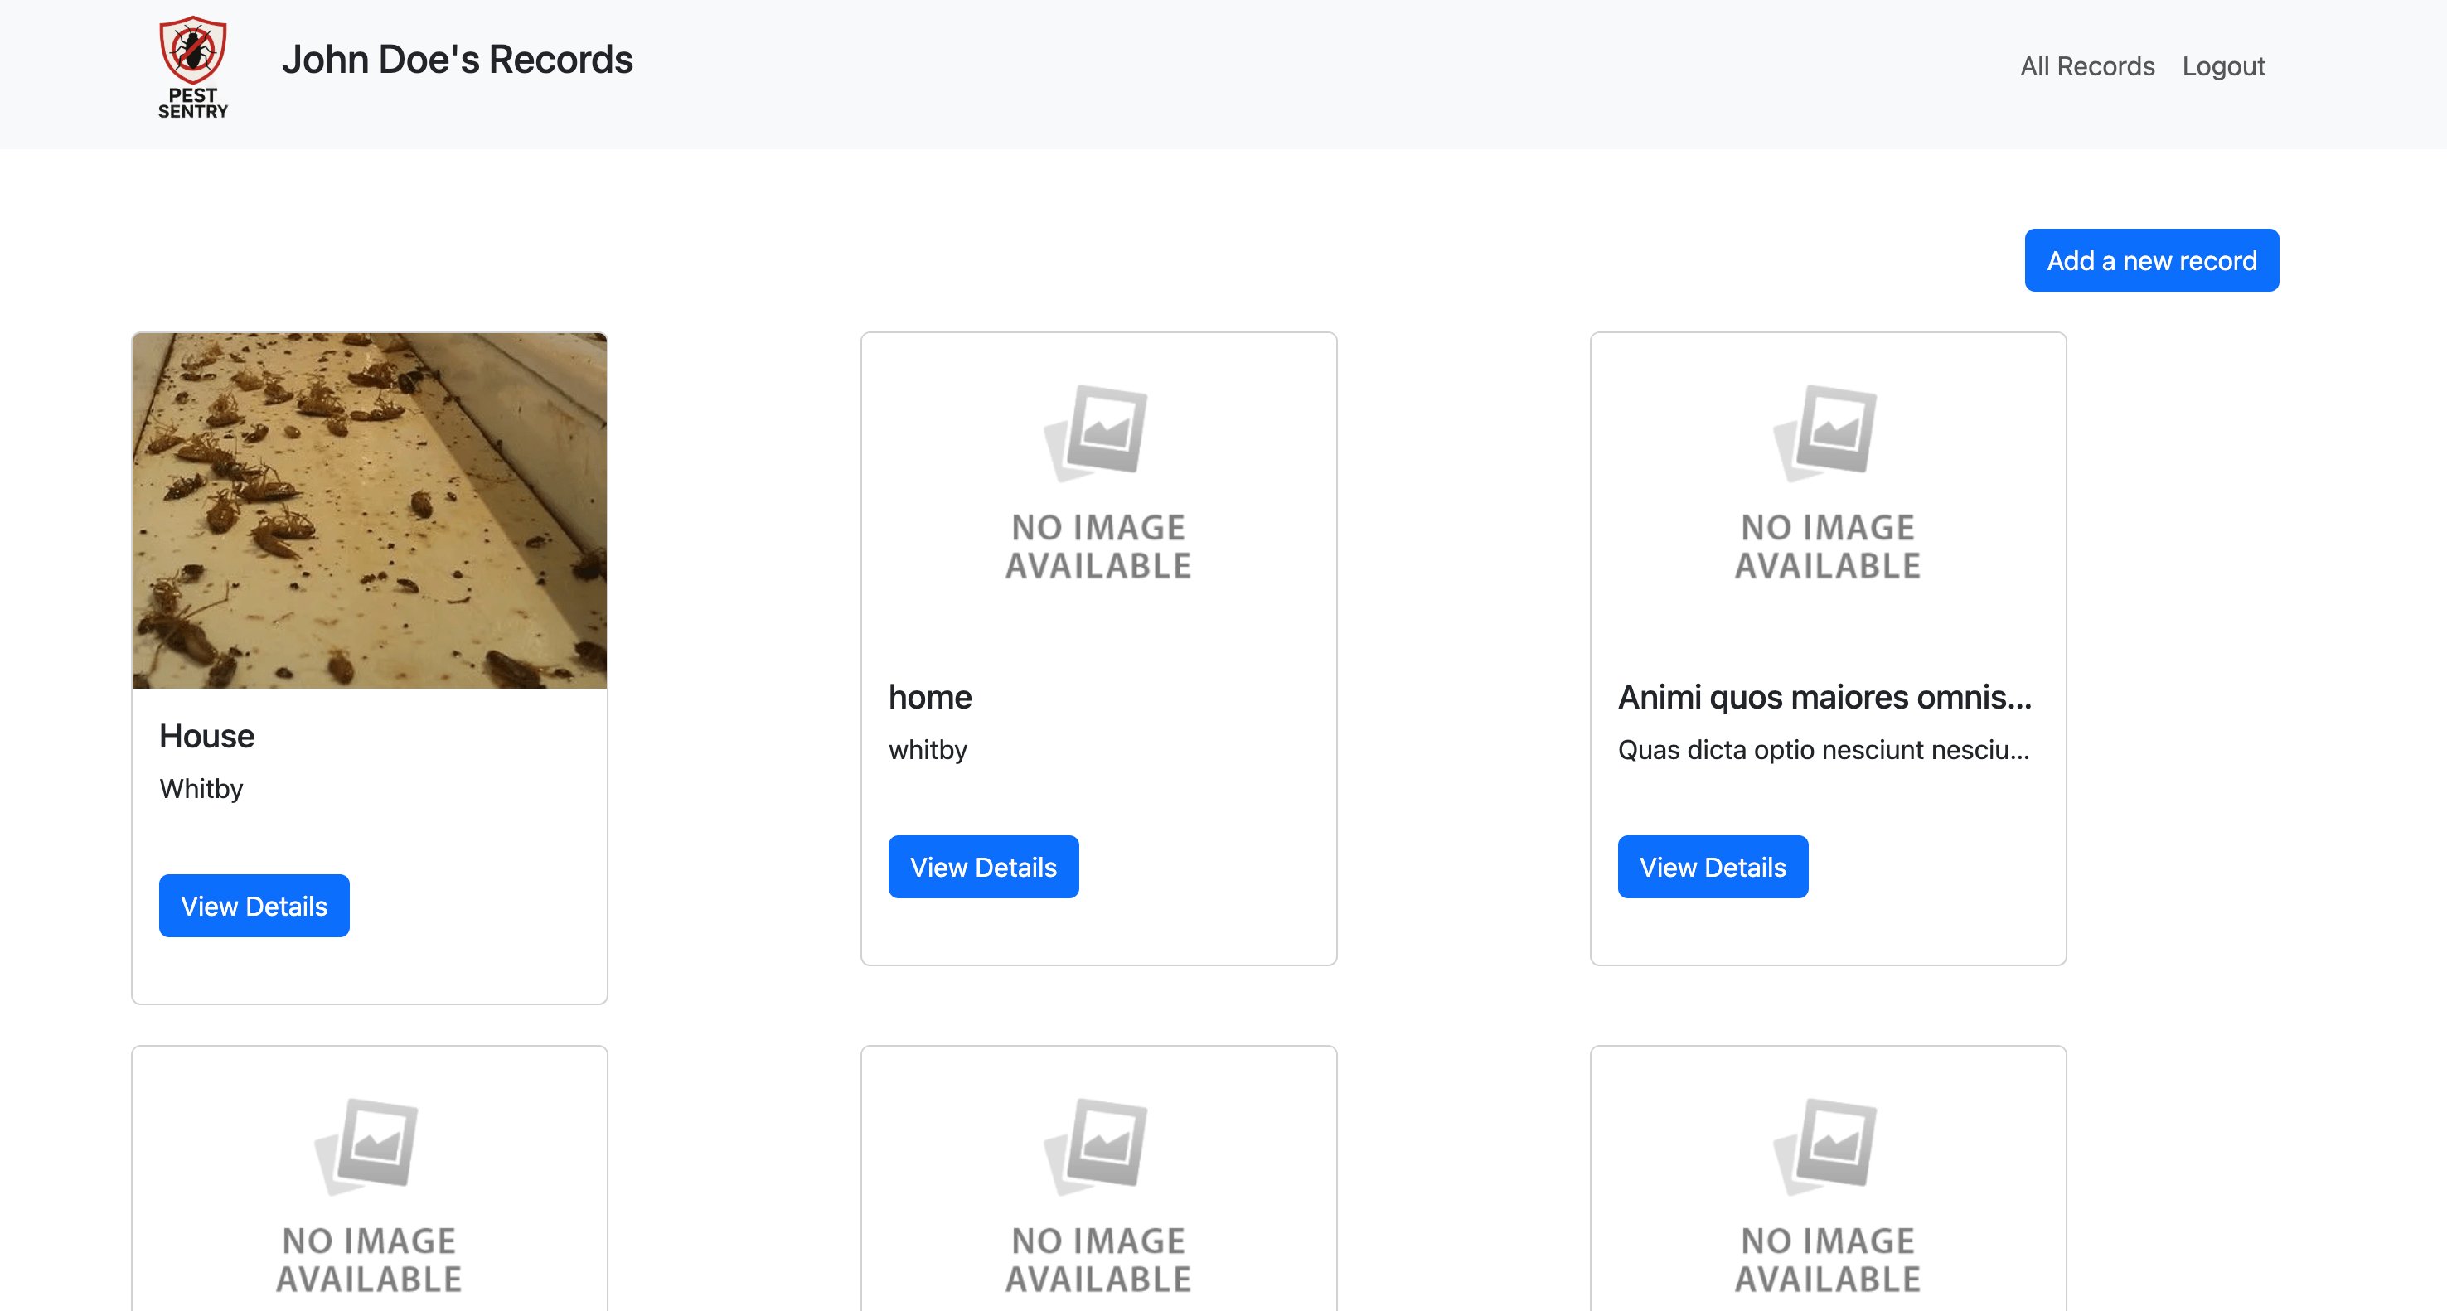This screenshot has width=2447, height=1311.
Task: Click the House card title
Action: (207, 736)
